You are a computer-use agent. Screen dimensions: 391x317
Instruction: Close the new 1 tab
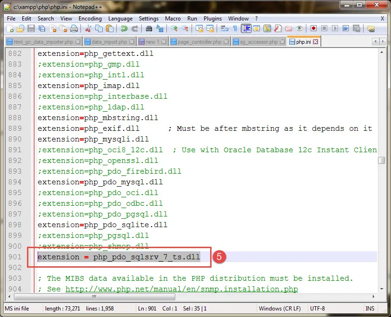click(164, 42)
